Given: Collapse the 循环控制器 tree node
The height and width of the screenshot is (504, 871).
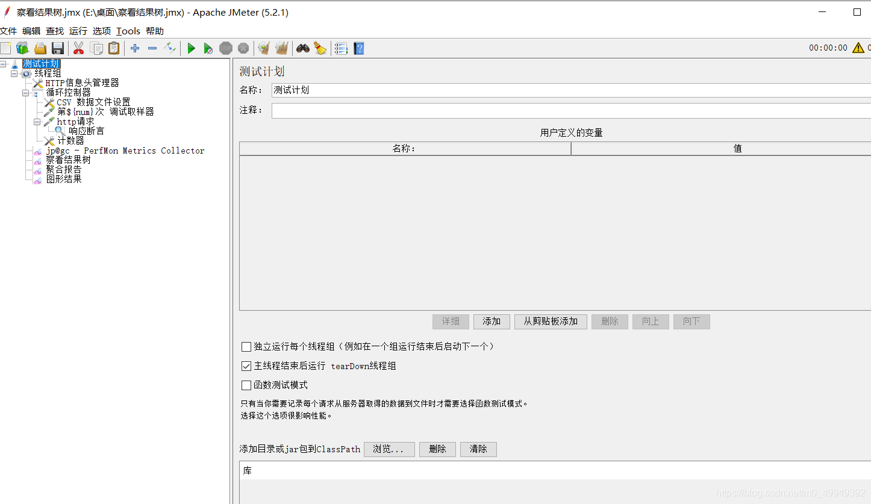Looking at the screenshot, I should 26,93.
